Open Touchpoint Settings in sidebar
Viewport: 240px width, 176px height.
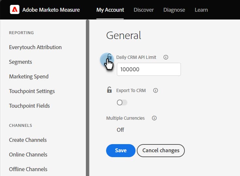pyautogui.click(x=32, y=91)
